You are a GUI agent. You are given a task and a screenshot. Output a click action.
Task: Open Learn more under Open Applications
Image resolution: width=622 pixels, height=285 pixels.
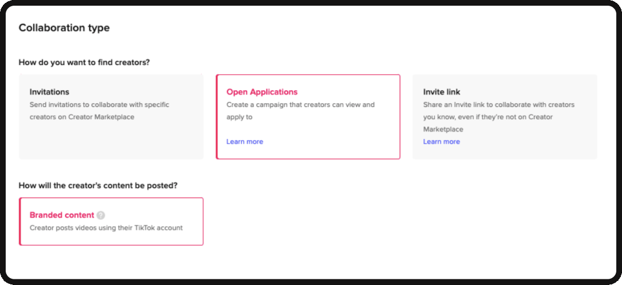click(245, 141)
